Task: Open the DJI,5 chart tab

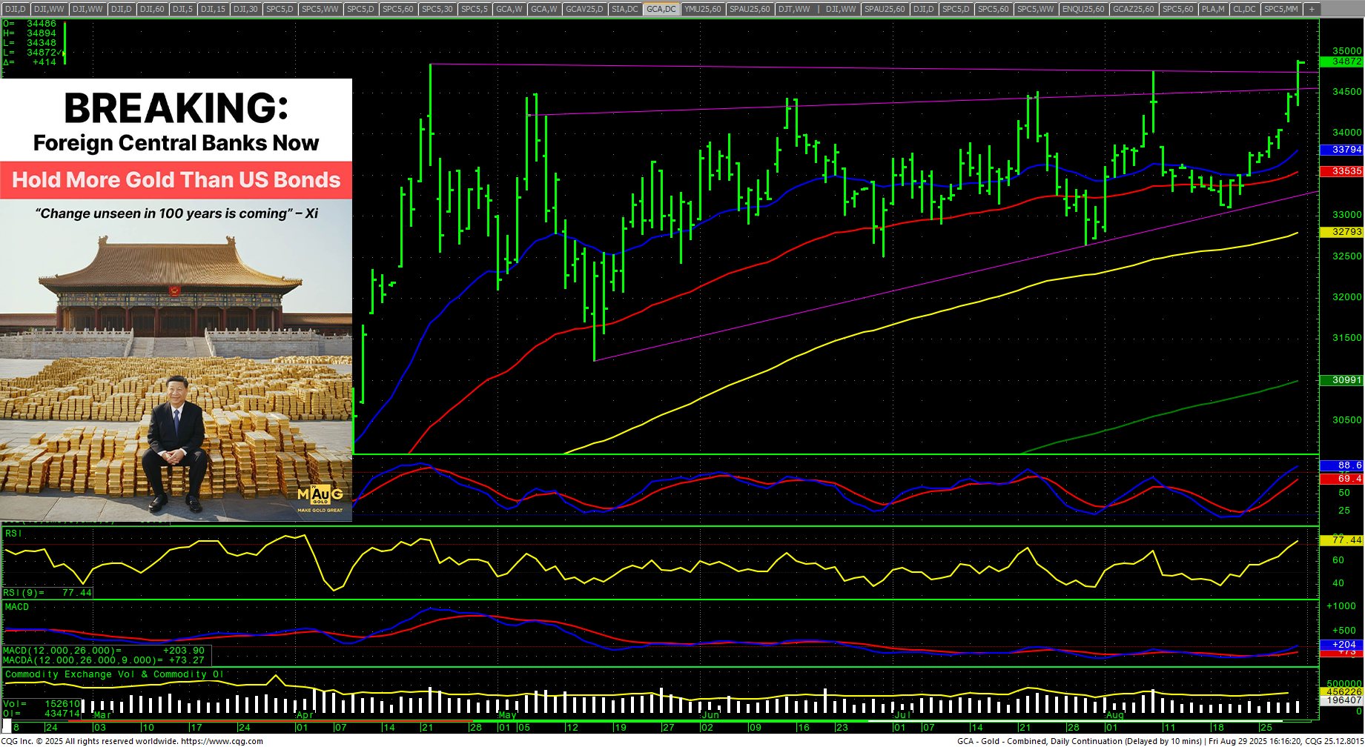Action: click(182, 9)
